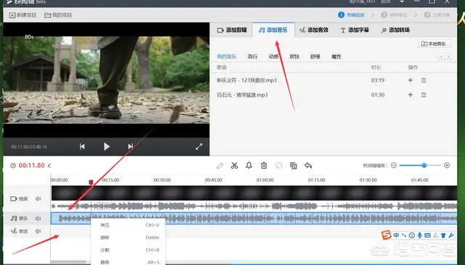This screenshot has width=465, height=265.
Task: Add 猪突猛进.mp3 with plus icon
Action: 411,95
